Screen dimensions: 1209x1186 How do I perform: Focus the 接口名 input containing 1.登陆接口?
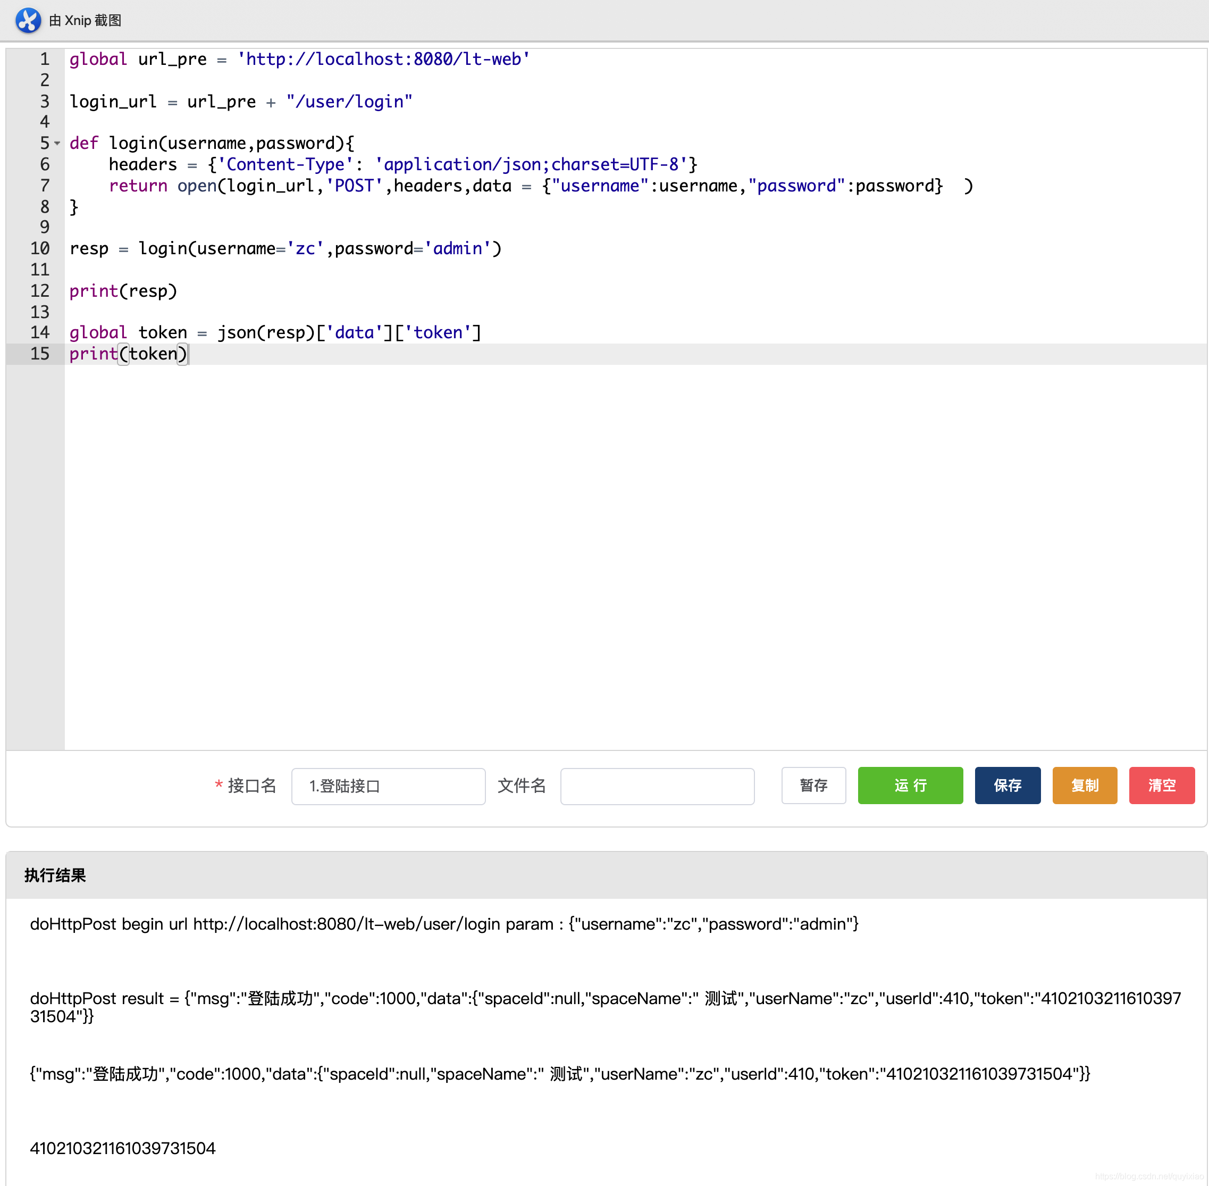pos(389,786)
